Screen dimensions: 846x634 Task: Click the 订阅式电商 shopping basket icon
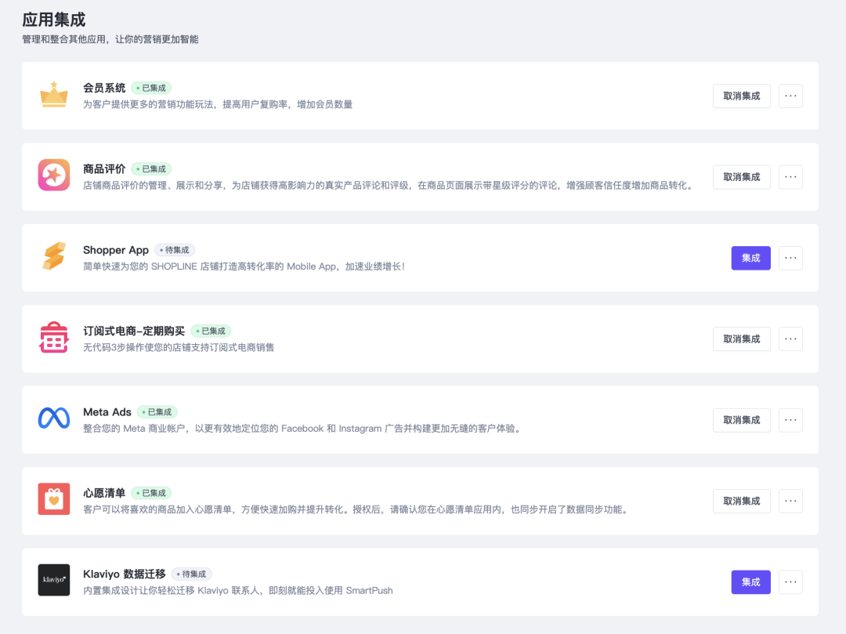(x=53, y=339)
